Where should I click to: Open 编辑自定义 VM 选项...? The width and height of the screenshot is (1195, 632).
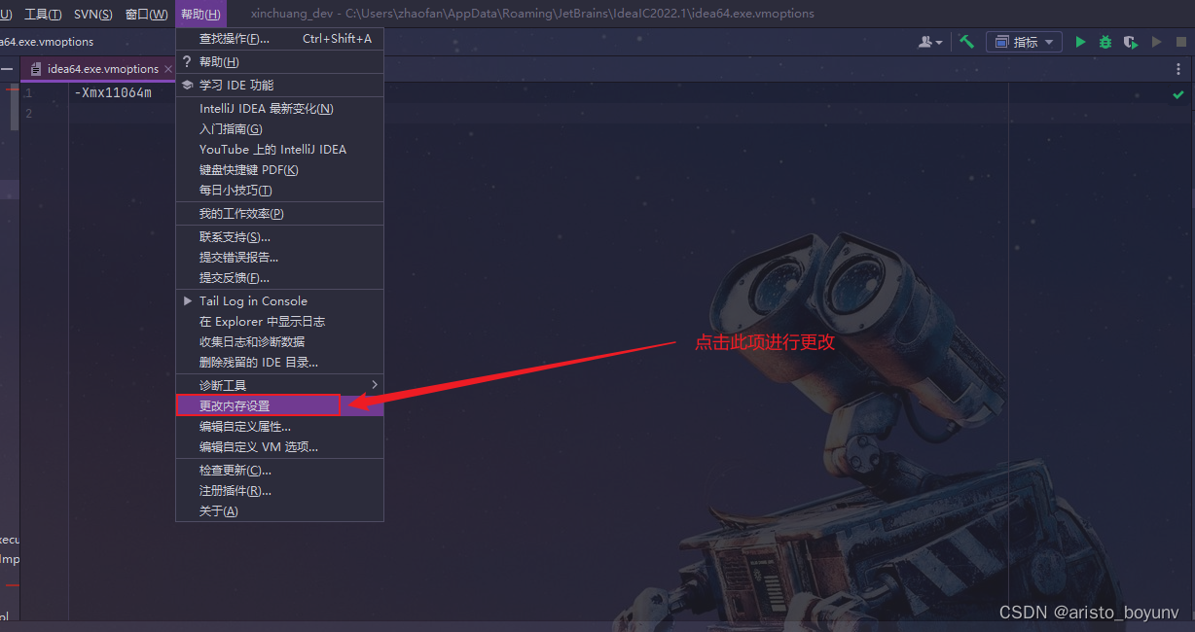[279, 447]
